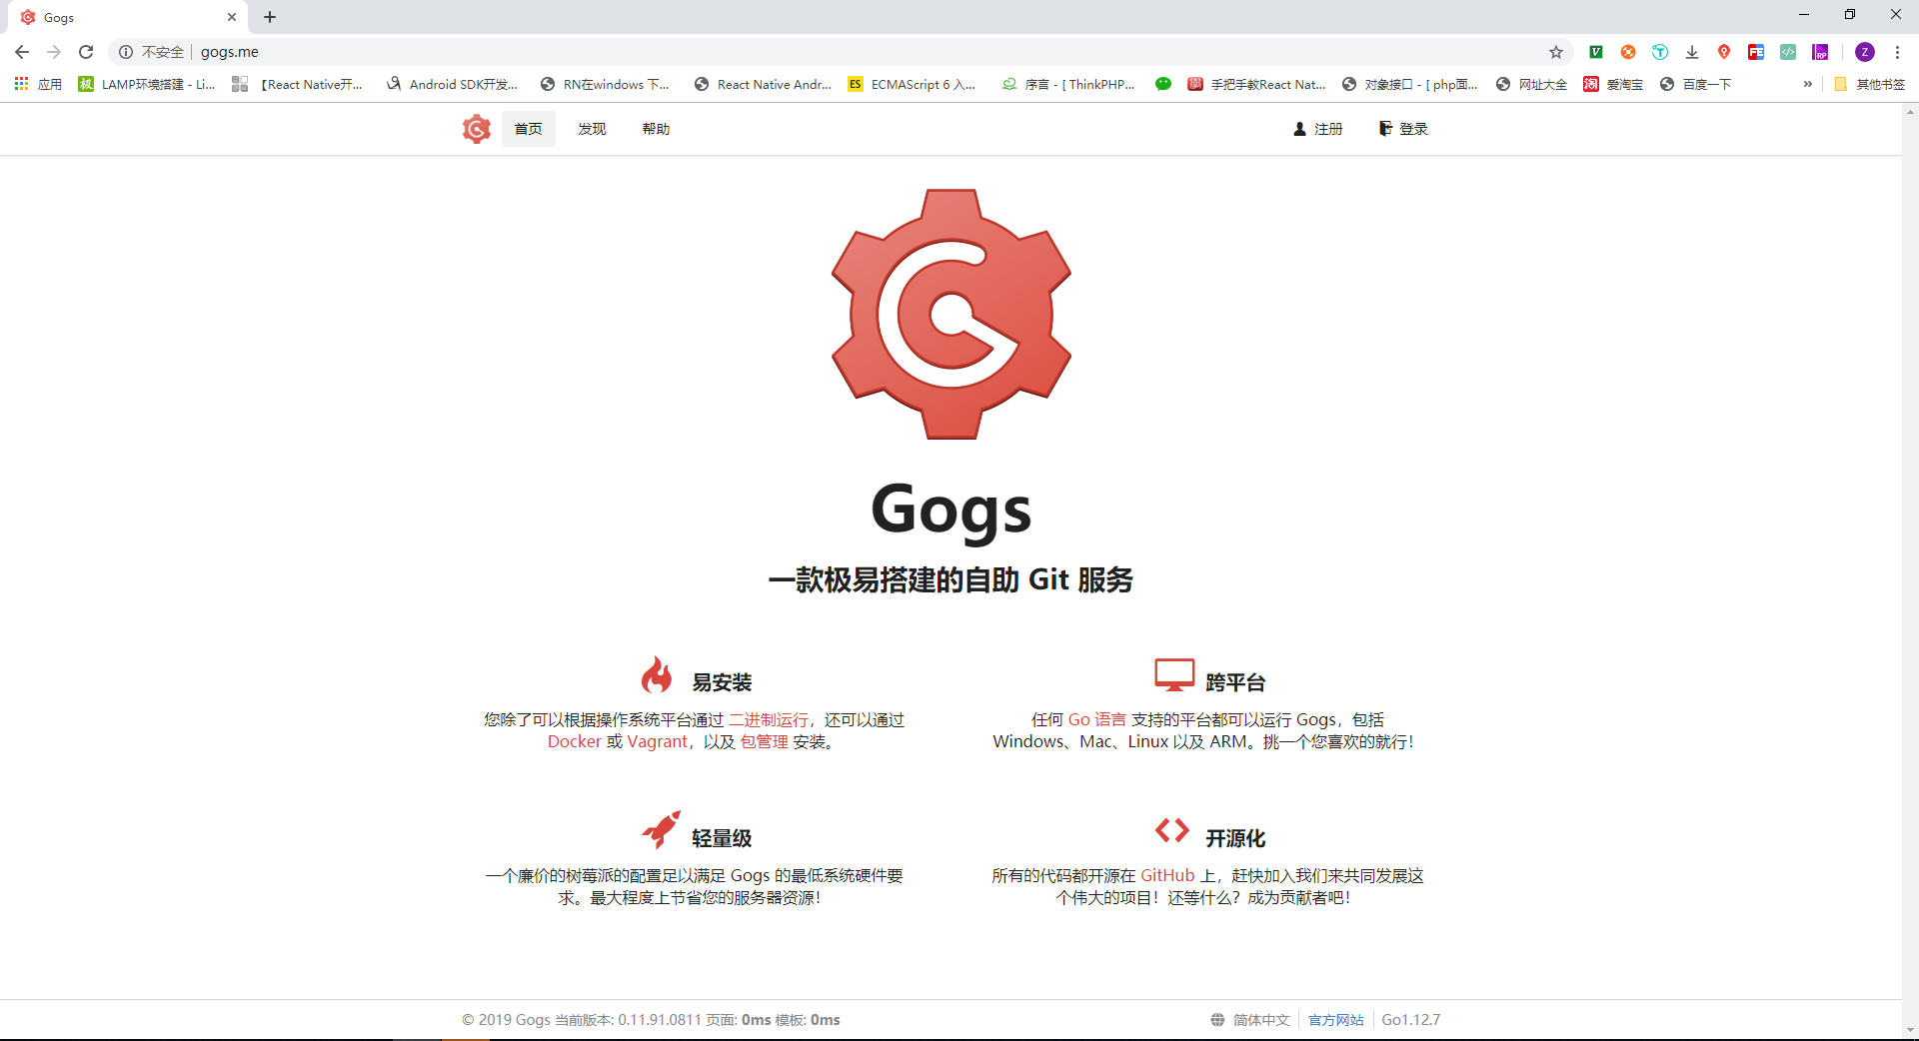
Task: Click the vertical scrollbar up arrow
Action: click(x=1910, y=111)
